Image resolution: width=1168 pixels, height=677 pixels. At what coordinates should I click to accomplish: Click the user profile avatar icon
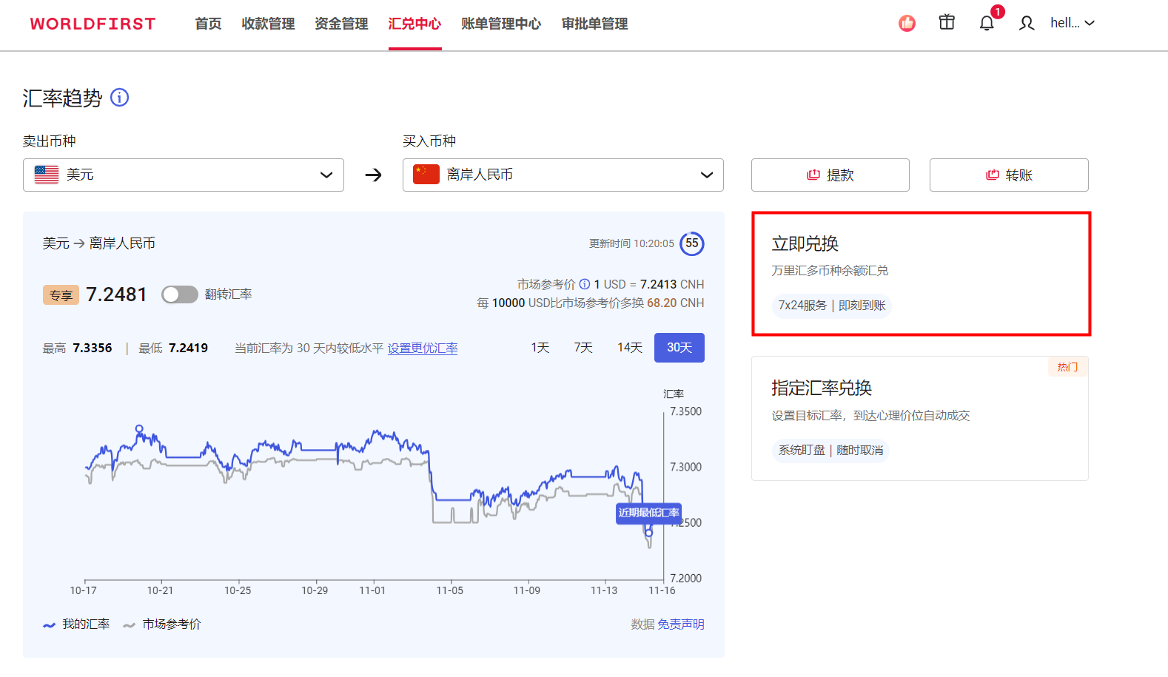1026,24
